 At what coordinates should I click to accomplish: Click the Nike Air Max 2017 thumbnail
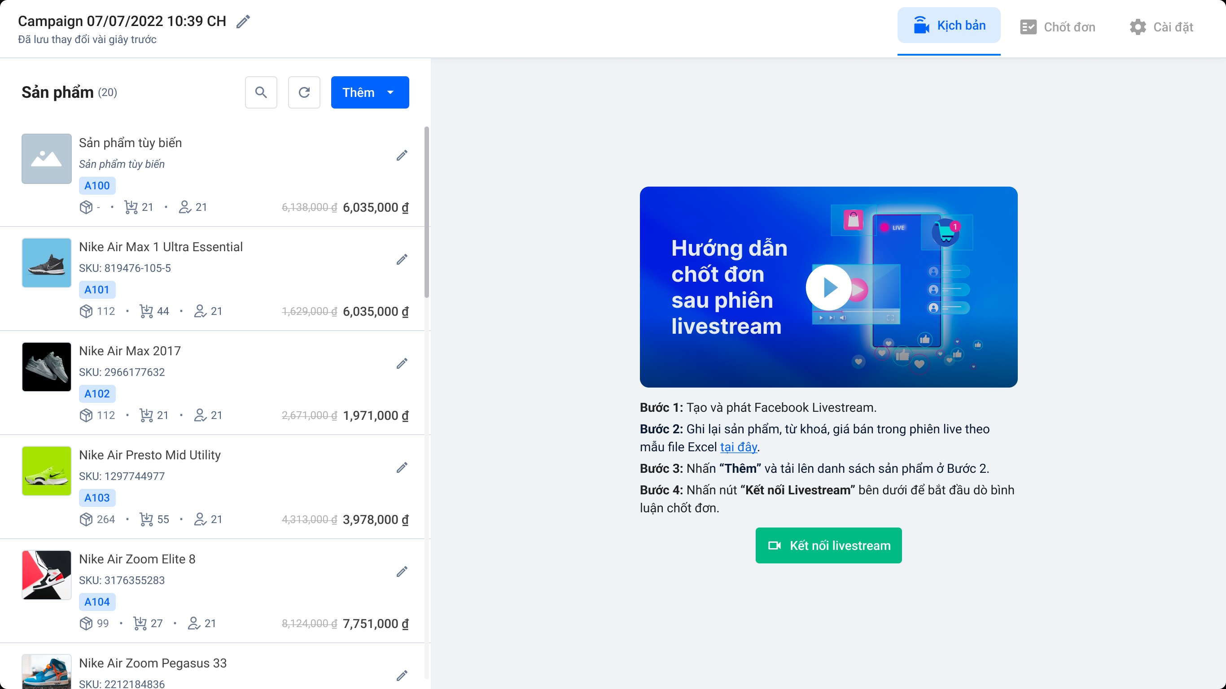tap(47, 367)
